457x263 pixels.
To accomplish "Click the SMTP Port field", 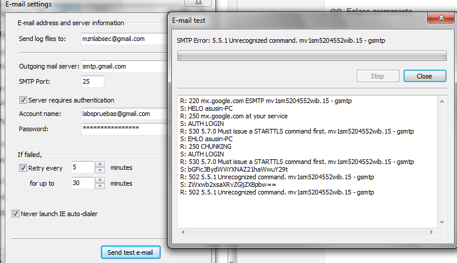I will click(92, 81).
